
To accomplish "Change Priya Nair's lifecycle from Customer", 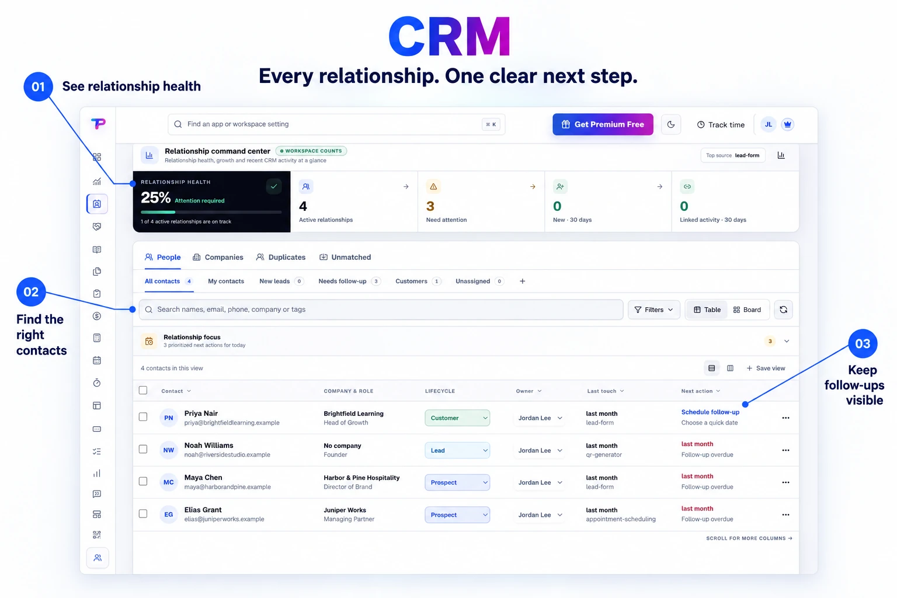I will (x=457, y=418).
